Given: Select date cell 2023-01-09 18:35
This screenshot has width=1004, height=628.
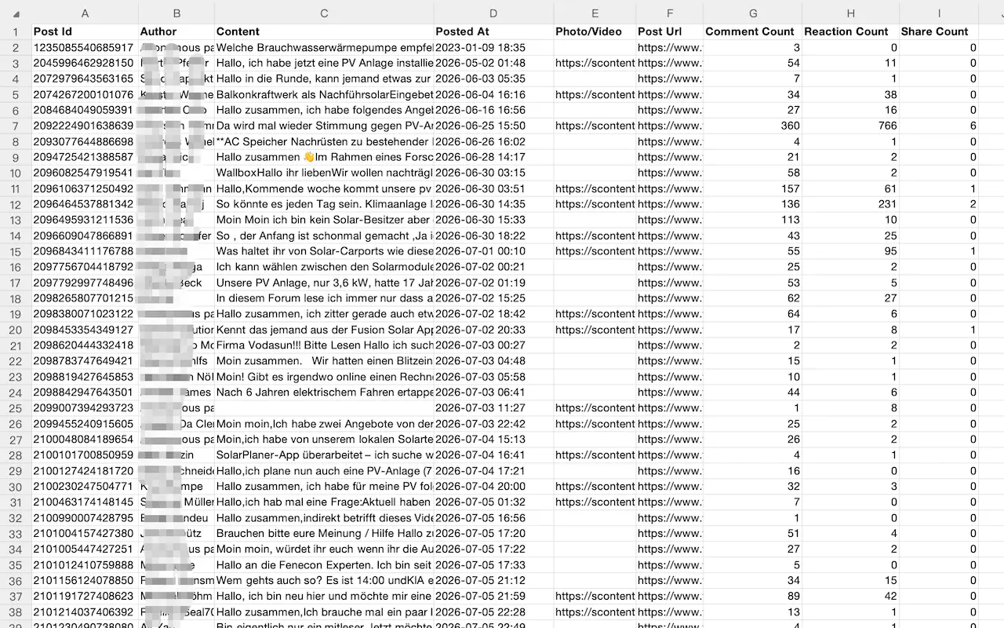Looking at the screenshot, I should point(493,47).
